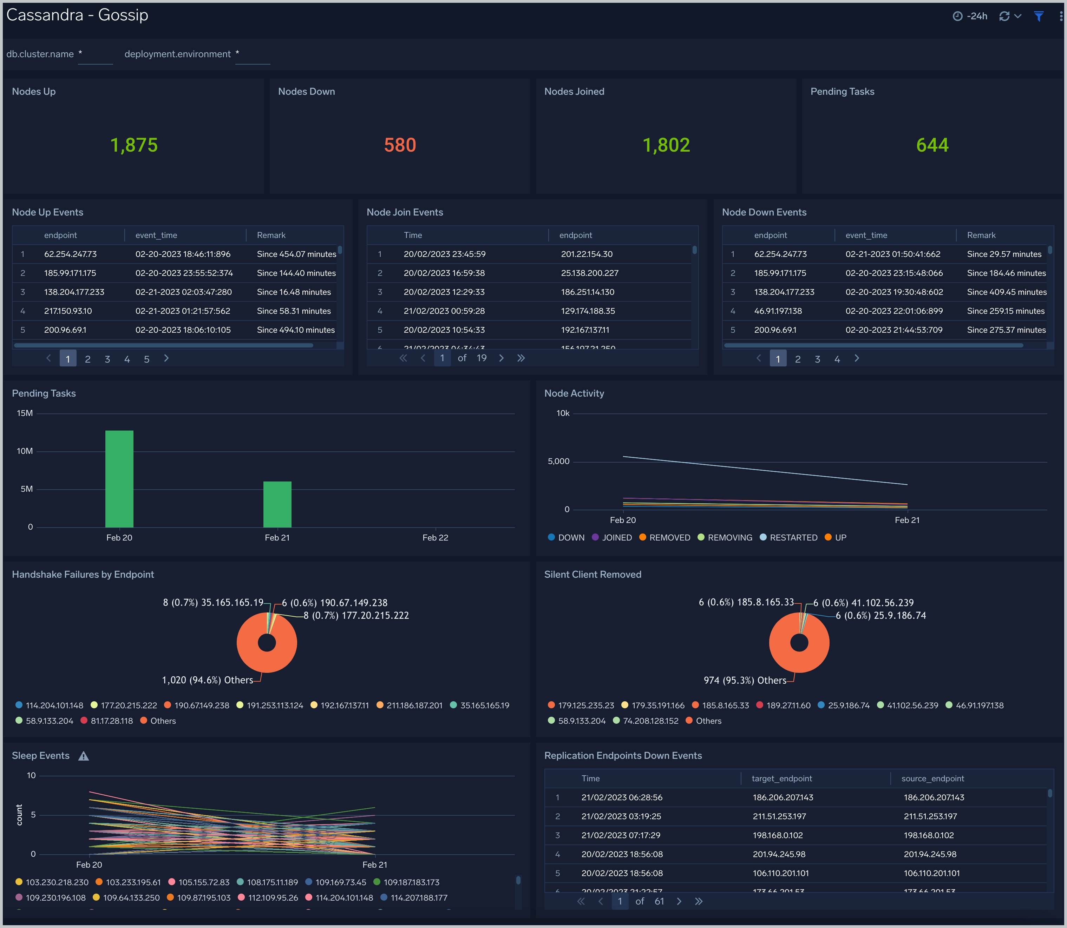Open the dashboard kebab menu
The height and width of the screenshot is (928, 1067).
point(1061,16)
